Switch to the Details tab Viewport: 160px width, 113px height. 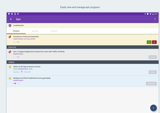[x=35, y=31]
